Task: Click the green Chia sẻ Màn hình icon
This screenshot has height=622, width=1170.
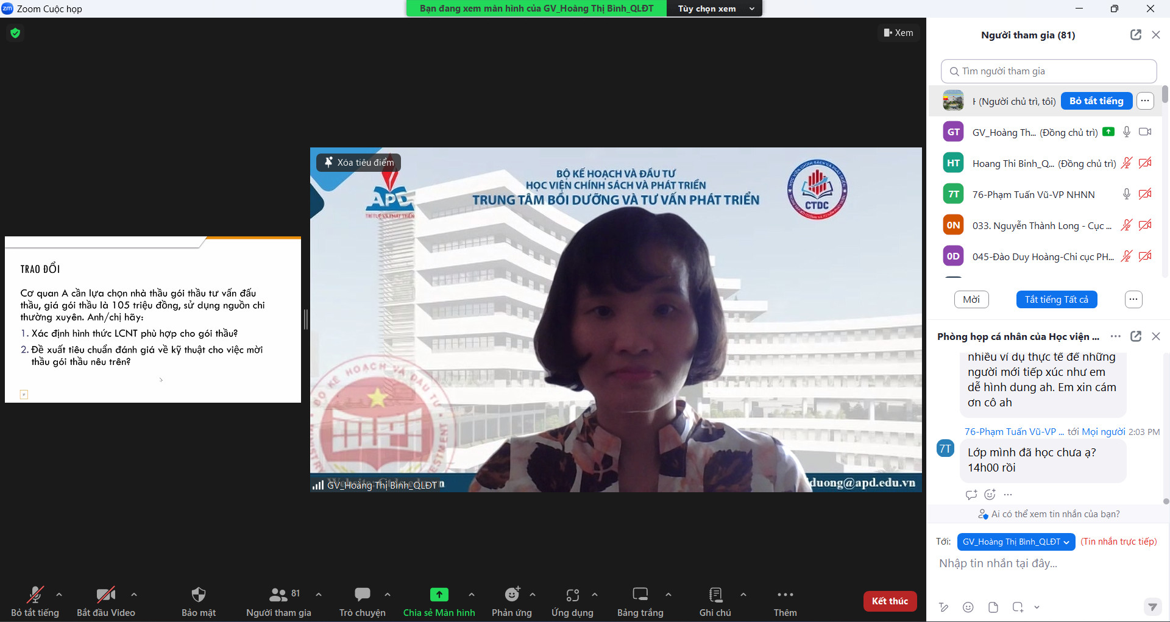Action: point(439,595)
